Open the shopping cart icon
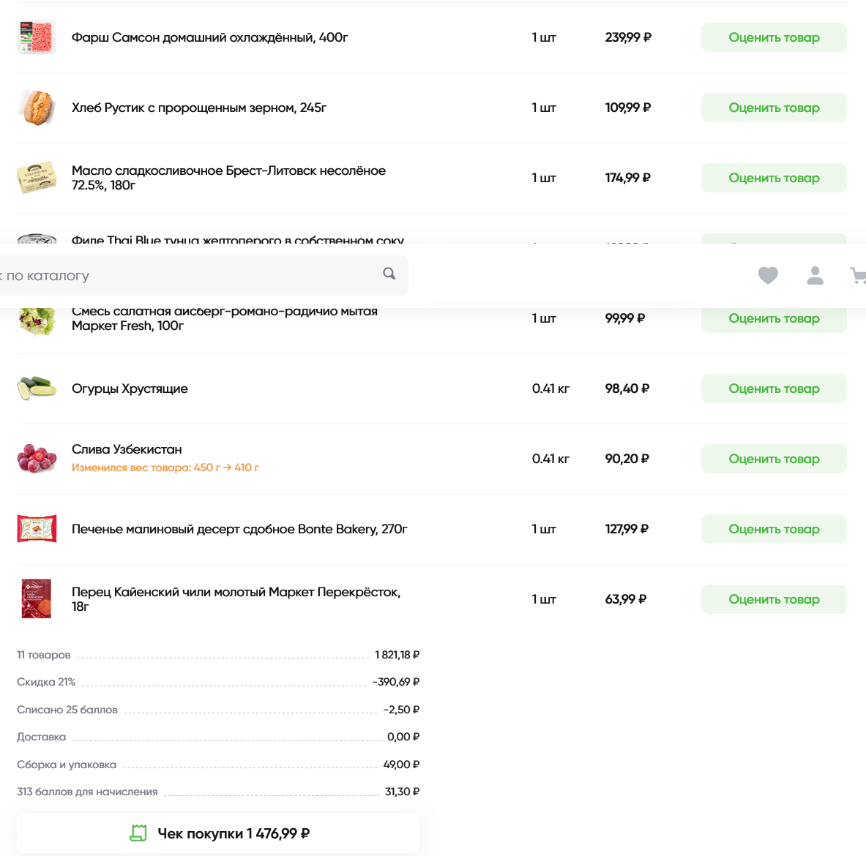The height and width of the screenshot is (856, 866). [858, 275]
